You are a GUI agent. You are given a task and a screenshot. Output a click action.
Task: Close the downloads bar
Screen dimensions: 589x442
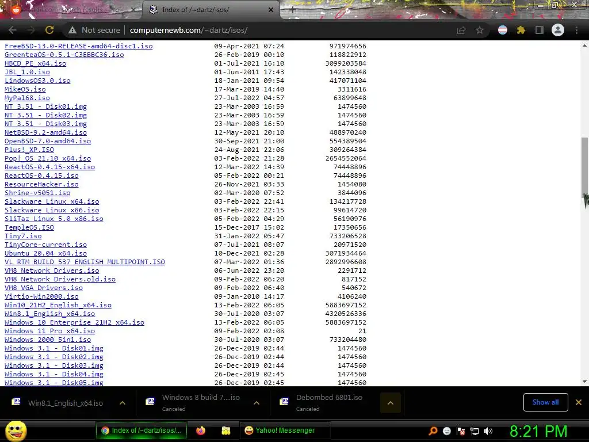(579, 402)
